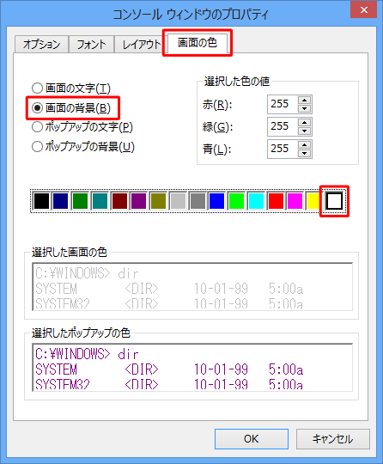
Task: Increase the 緑(G) value with up arrow
Action: [304, 123]
